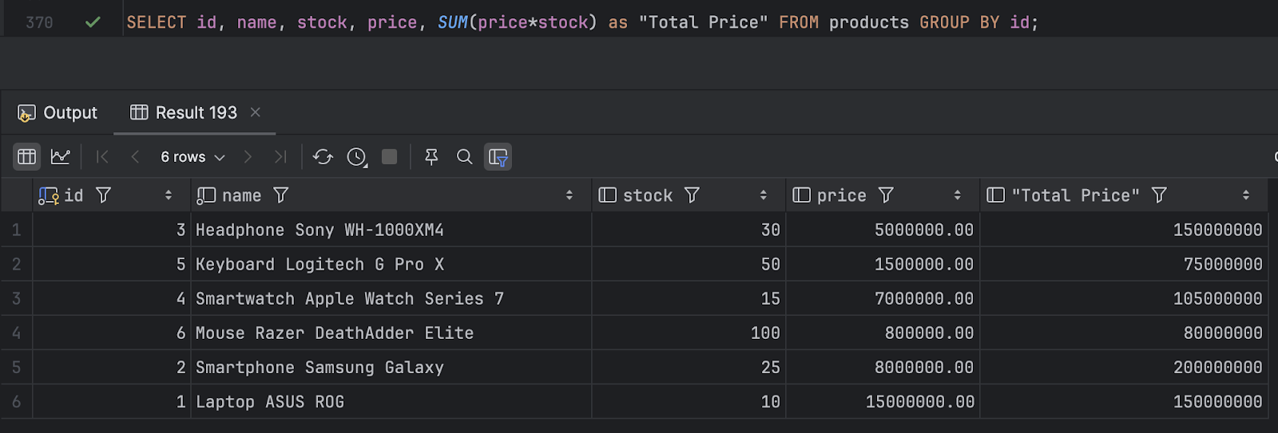Image resolution: width=1278 pixels, height=433 pixels.
Task: Select cell "Headphone Sony WH-1000XM4"
Action: tap(391, 230)
